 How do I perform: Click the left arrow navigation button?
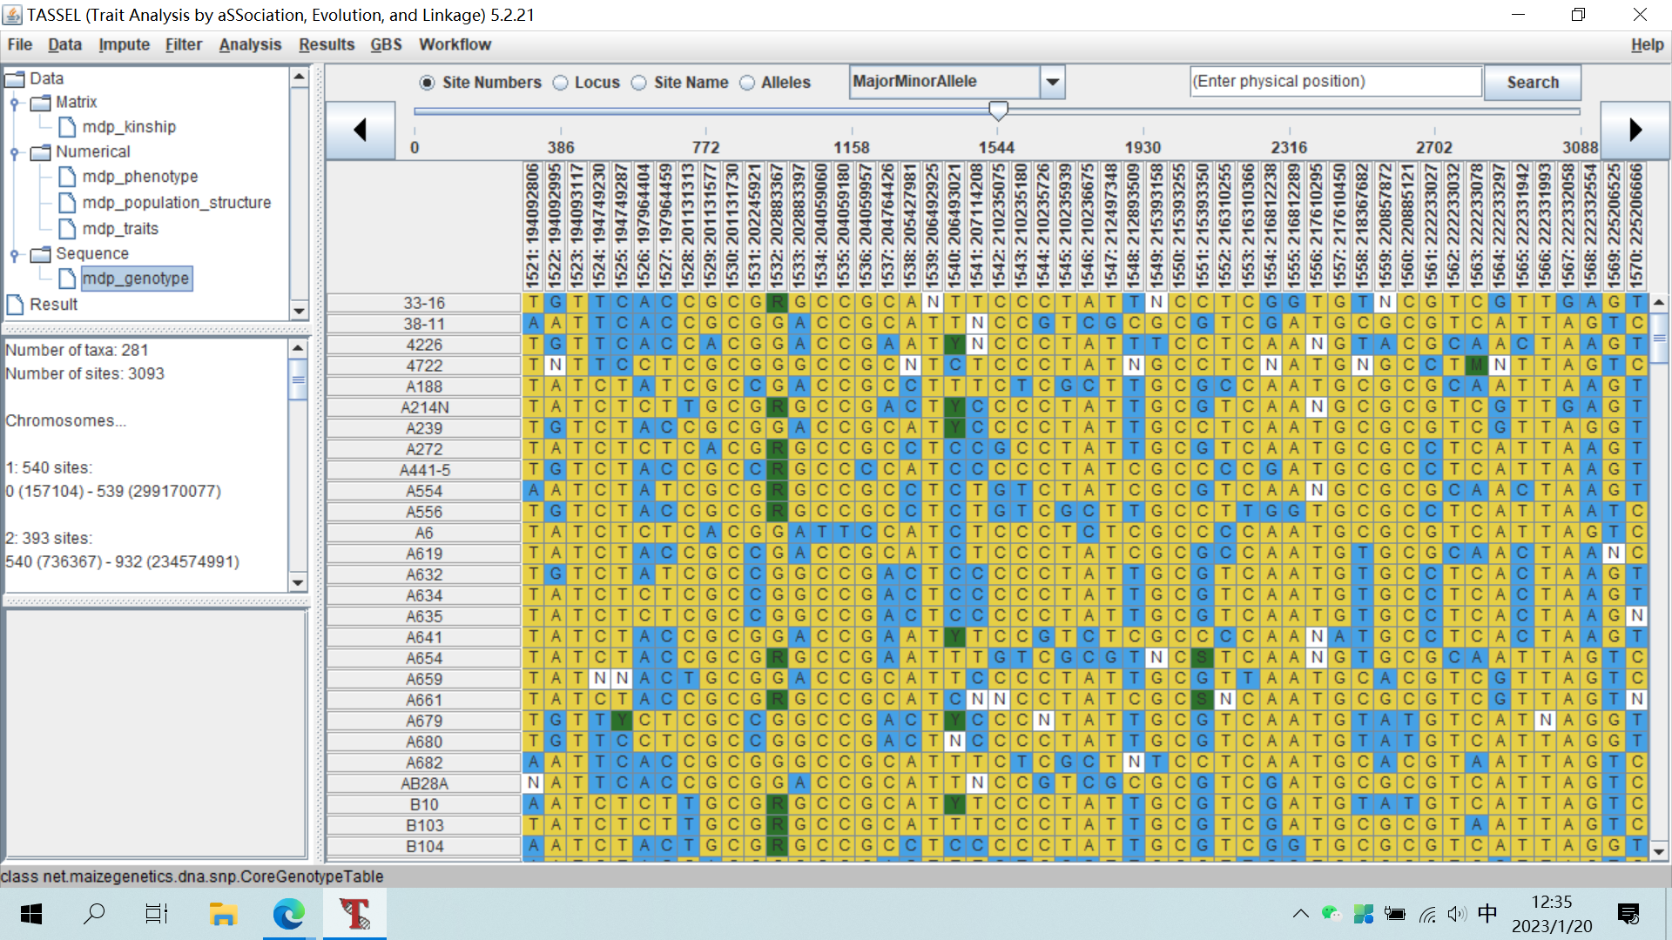(360, 131)
